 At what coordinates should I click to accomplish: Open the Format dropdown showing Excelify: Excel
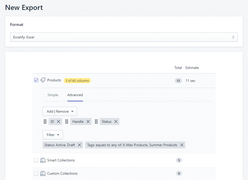pyautogui.click(x=124, y=37)
